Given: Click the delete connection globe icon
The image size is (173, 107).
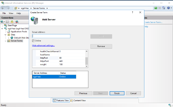Looking at the screenshot, I should [x=17, y=22].
